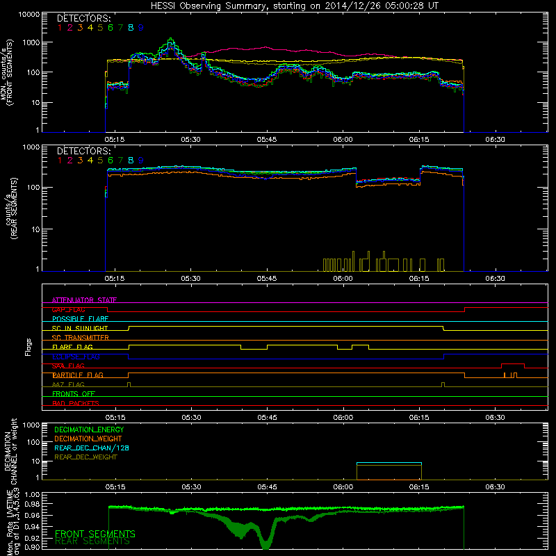Select olive detector 5 in front segments legend
This screenshot has width=556, height=556.
100,28
